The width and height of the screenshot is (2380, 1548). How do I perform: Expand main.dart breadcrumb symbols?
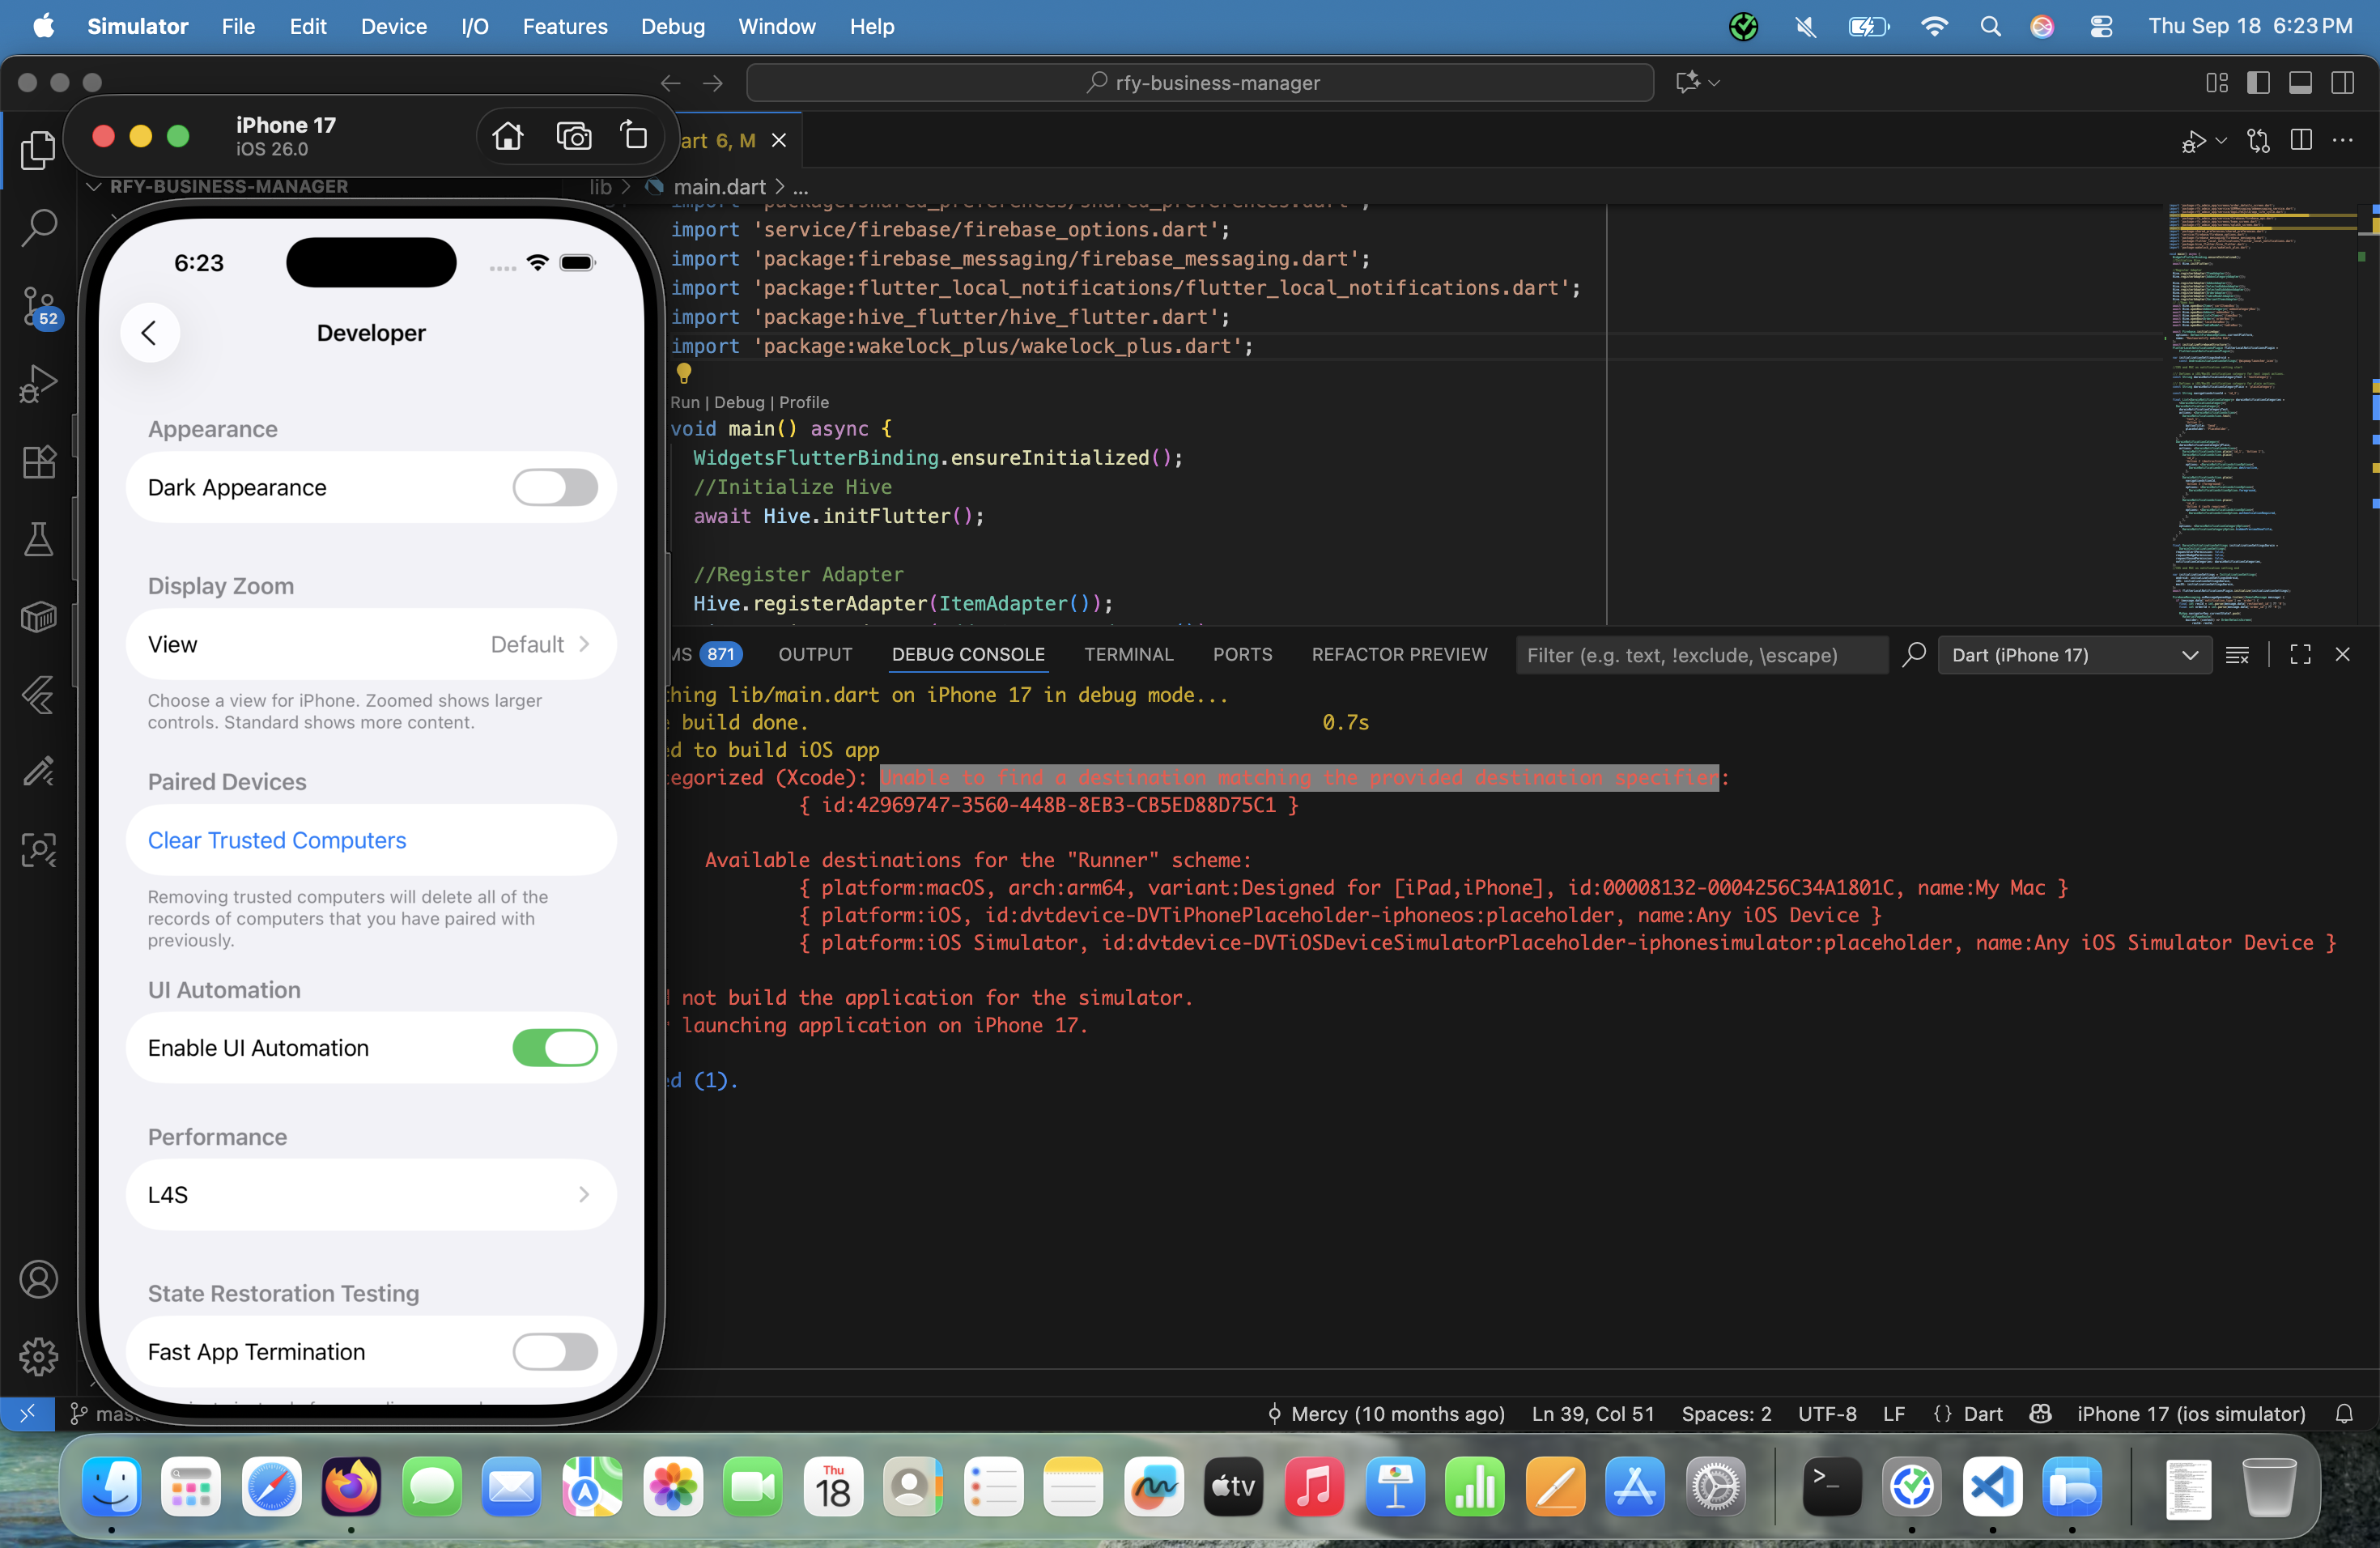[x=800, y=187]
